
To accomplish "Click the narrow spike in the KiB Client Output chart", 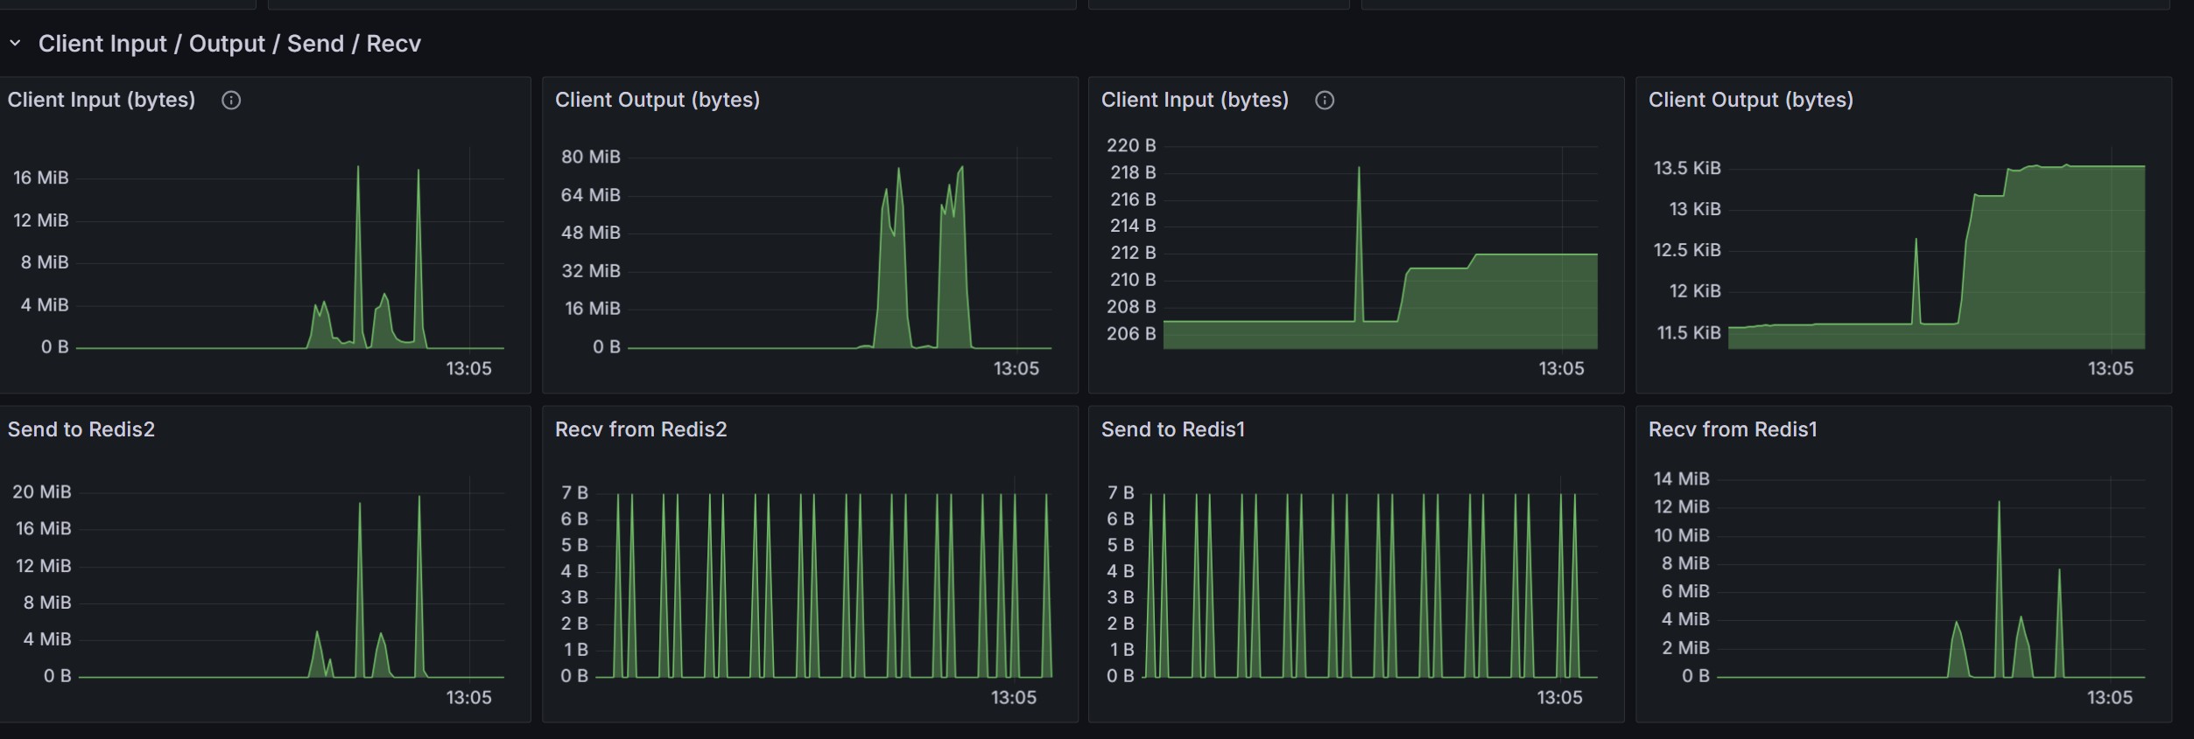I will pos(1916,241).
